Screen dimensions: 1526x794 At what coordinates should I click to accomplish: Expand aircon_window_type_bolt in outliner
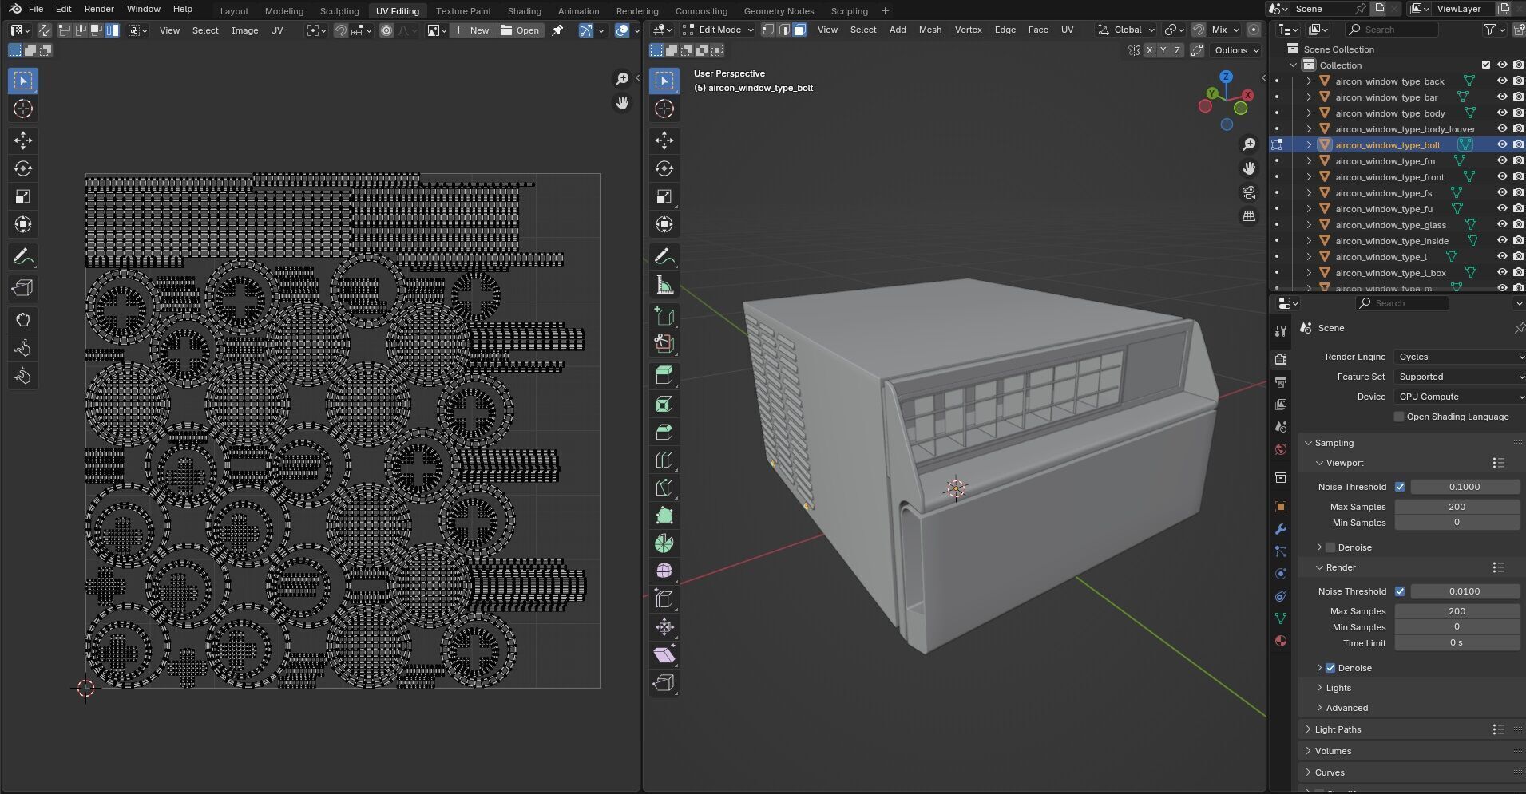click(x=1309, y=144)
